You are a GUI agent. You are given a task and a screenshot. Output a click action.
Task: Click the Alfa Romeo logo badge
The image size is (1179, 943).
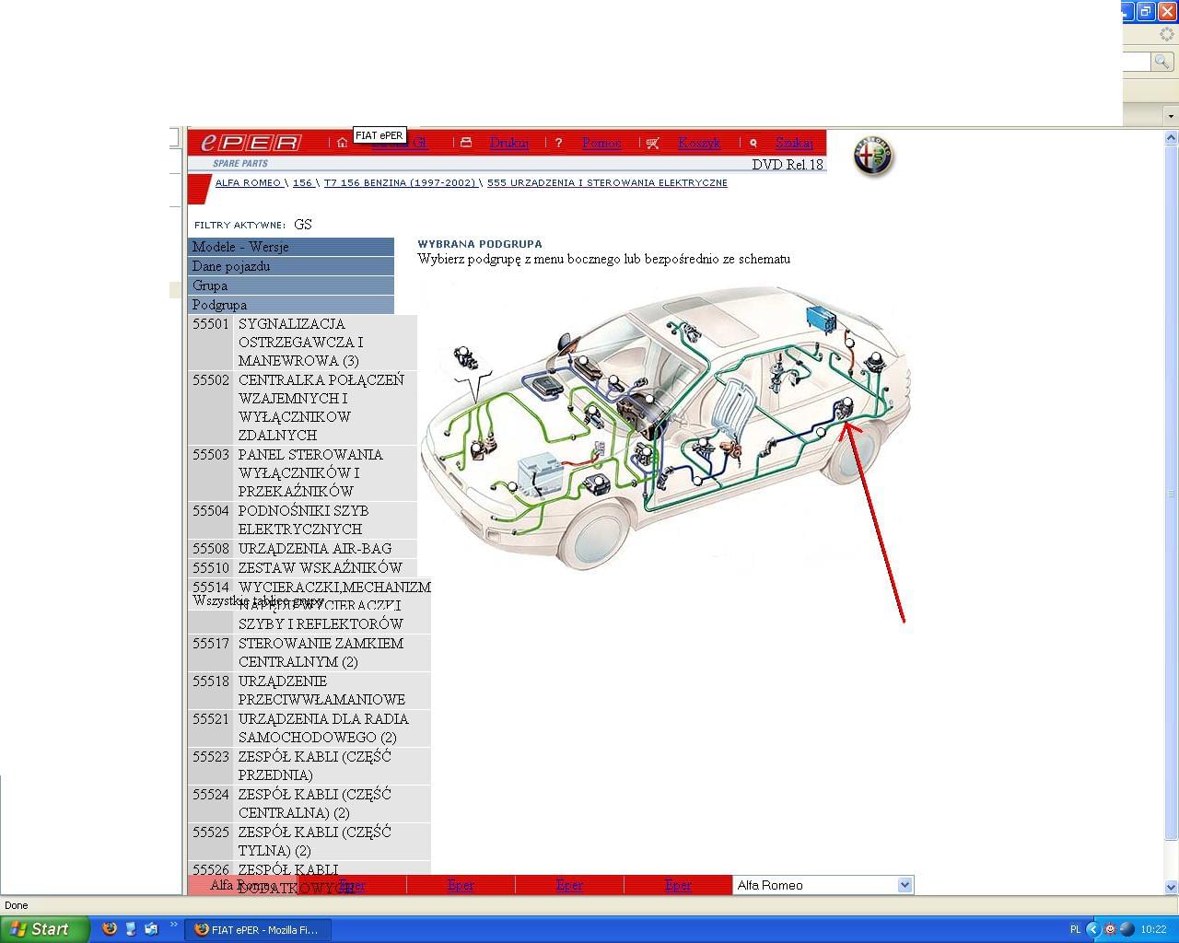[x=873, y=156]
